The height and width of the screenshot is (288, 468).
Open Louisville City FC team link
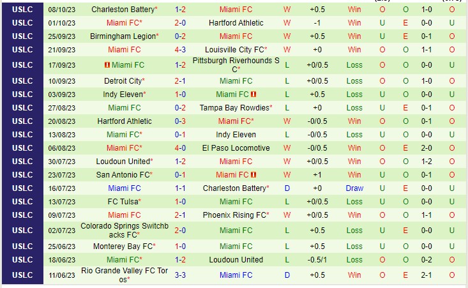tap(235, 50)
